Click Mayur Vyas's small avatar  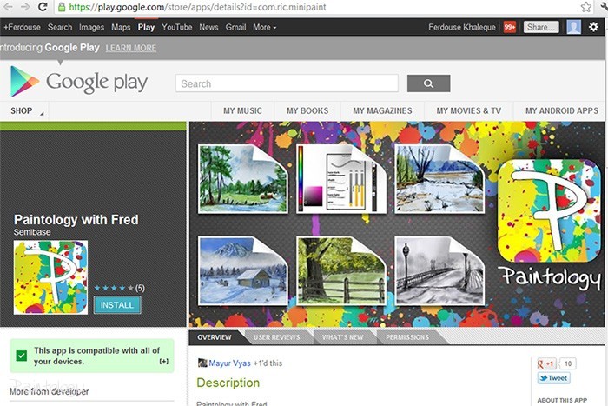202,363
